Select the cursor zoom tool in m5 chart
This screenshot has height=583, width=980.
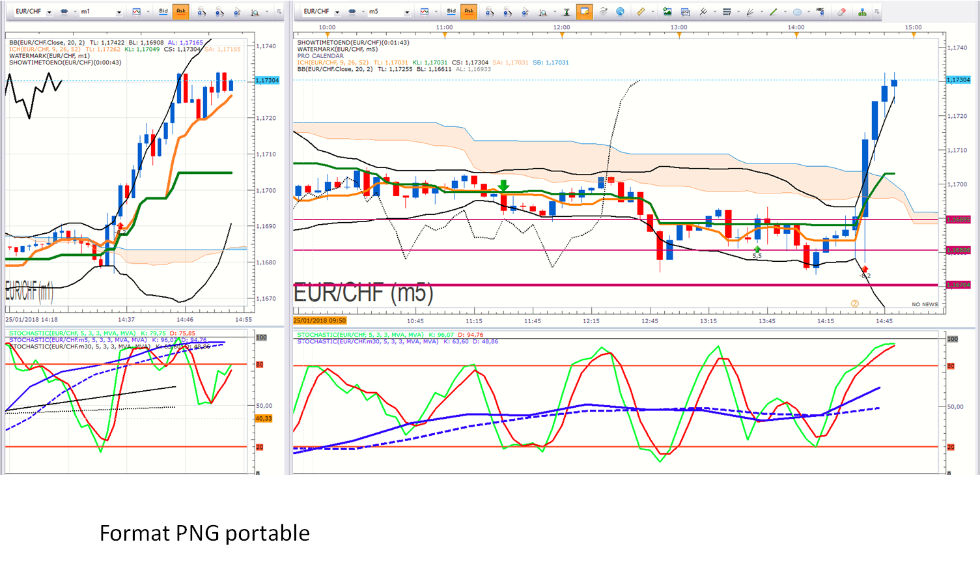point(525,12)
